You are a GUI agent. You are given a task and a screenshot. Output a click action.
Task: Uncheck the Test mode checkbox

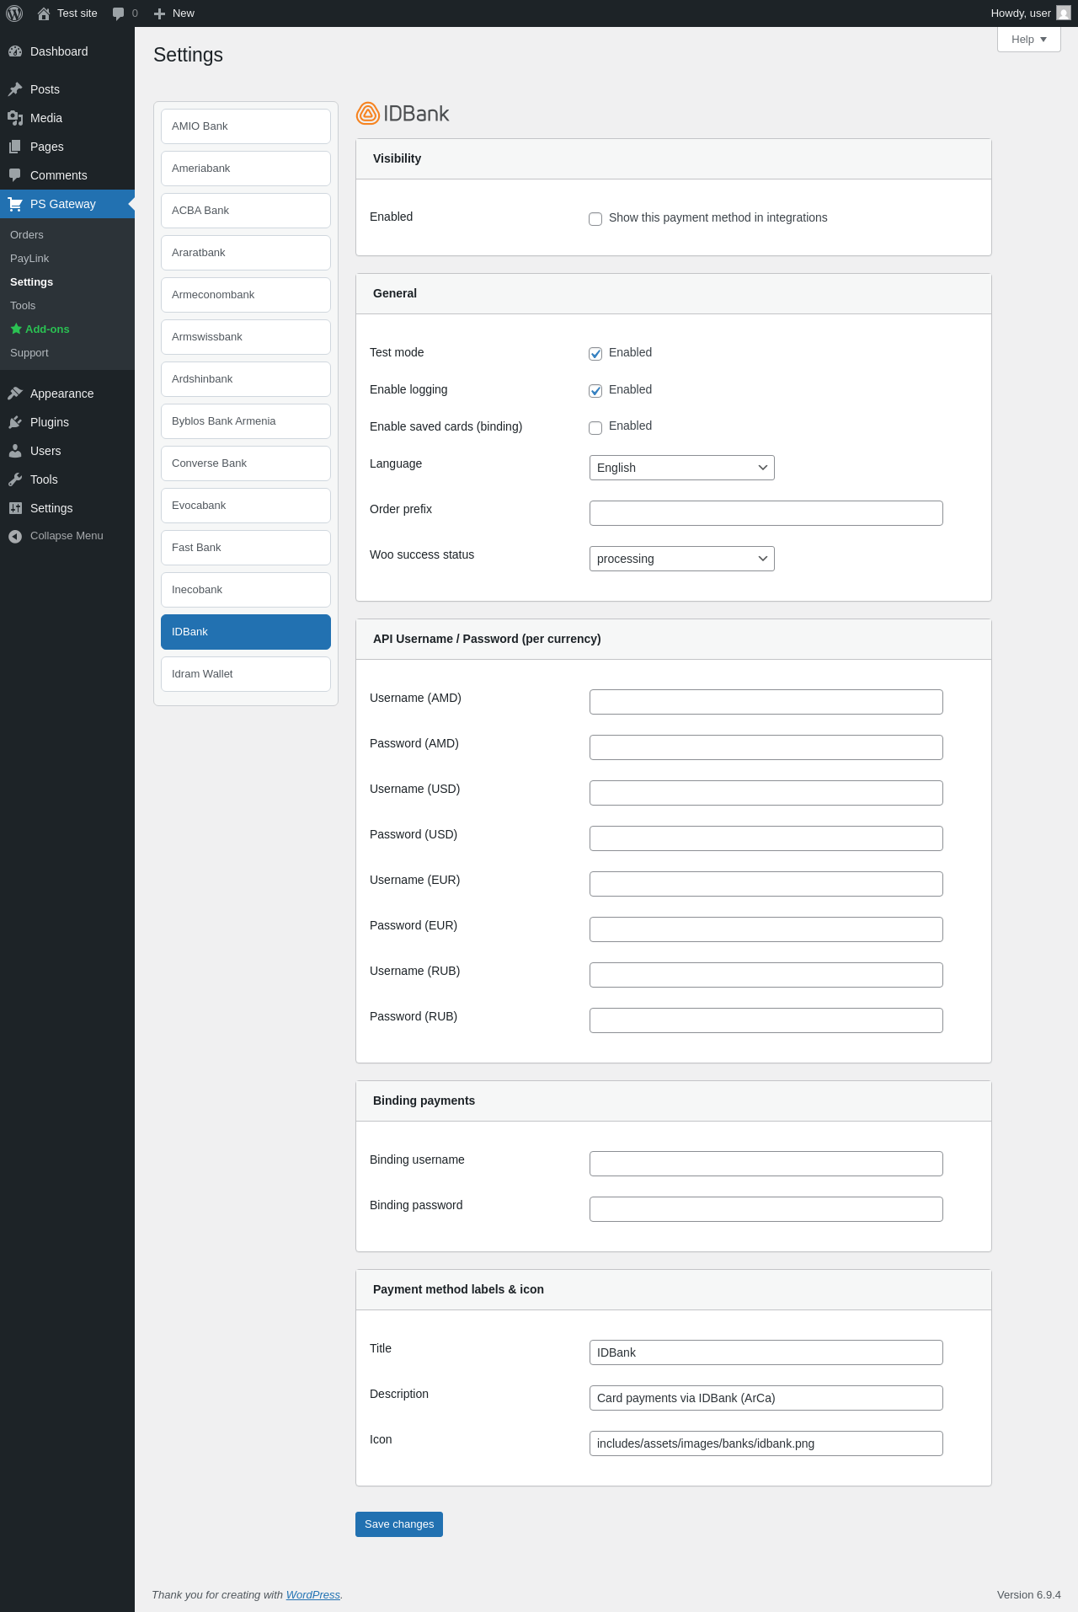595,354
